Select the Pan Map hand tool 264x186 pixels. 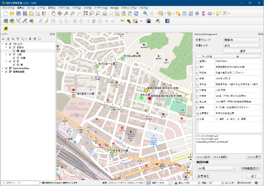(x=53, y=14)
